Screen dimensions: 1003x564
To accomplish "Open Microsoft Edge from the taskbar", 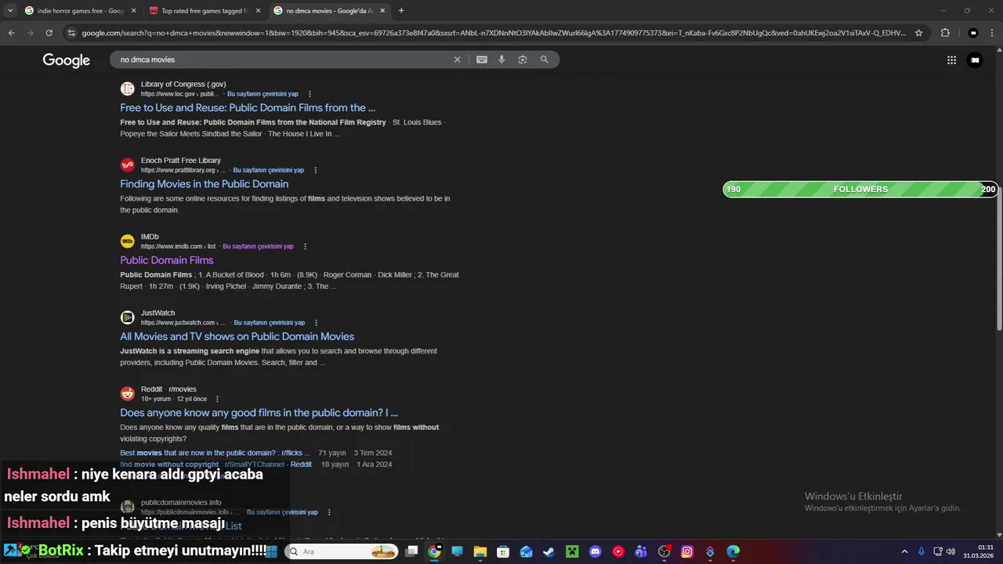I will (733, 551).
